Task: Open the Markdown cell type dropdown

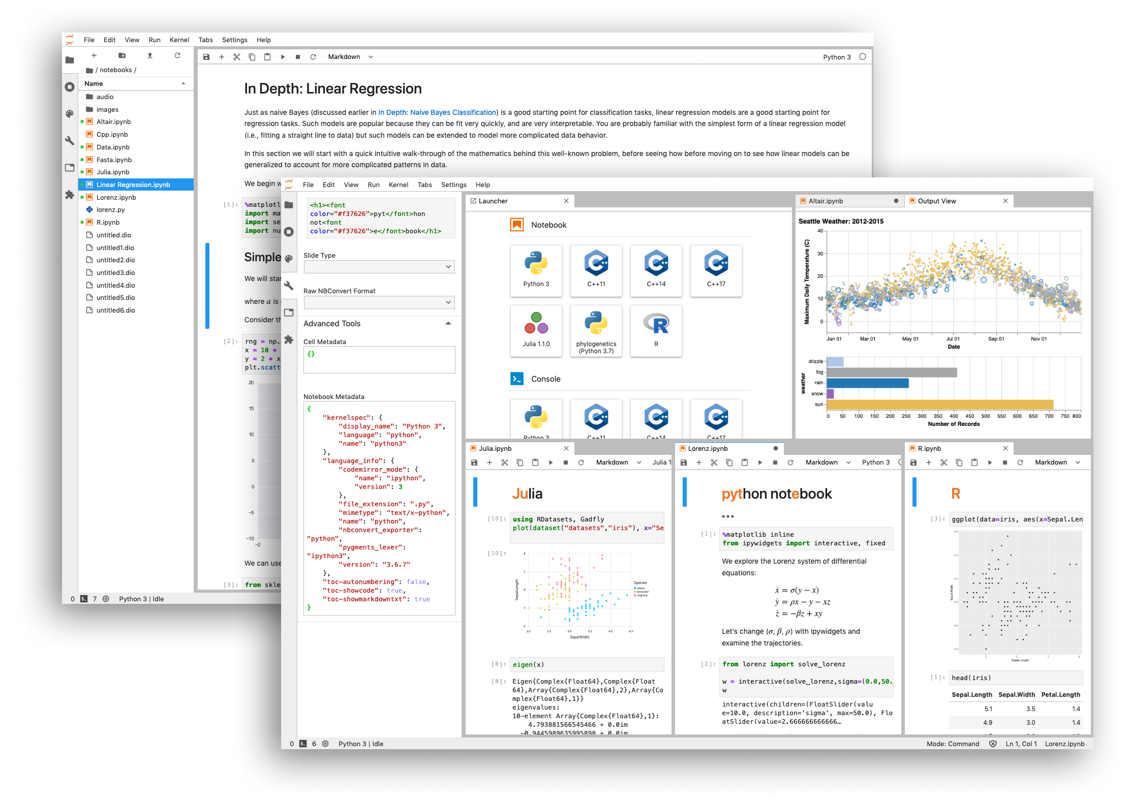Action: point(347,55)
